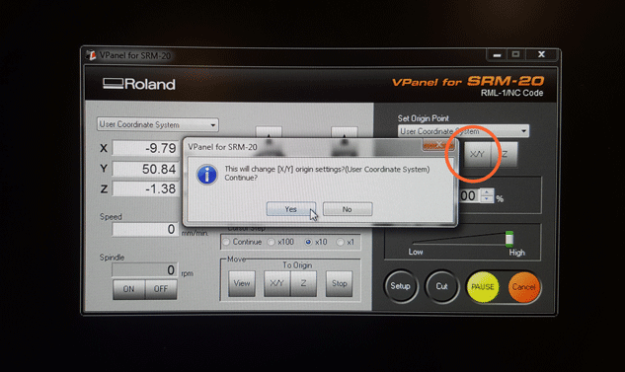Image resolution: width=625 pixels, height=372 pixels.
Task: Select the x100 cursor step option
Action: click(x=281, y=242)
